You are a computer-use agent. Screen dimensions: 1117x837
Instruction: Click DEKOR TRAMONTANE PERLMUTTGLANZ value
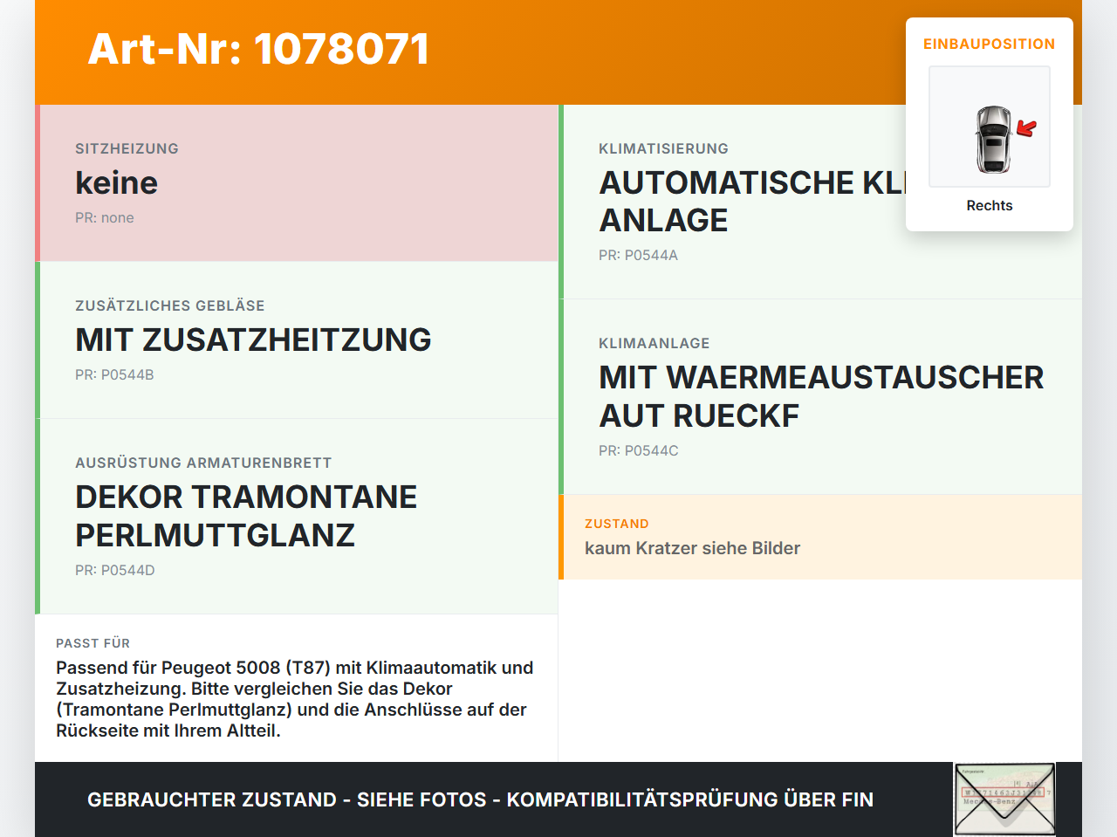click(246, 516)
